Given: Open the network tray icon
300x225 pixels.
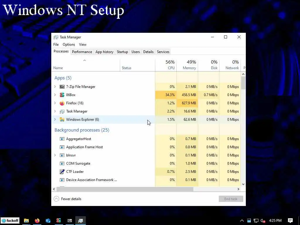Looking at the screenshot, I should coord(256,221).
